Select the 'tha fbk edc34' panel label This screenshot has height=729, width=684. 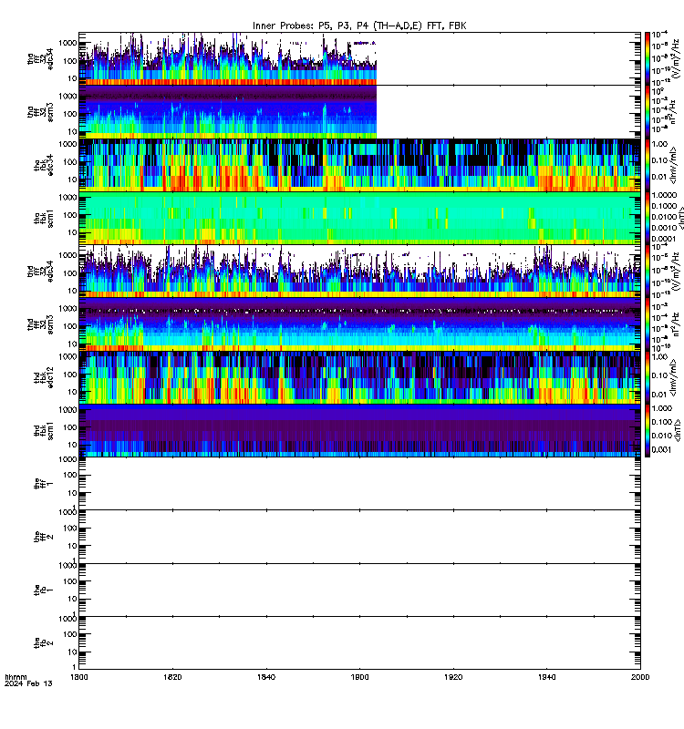click(43, 165)
